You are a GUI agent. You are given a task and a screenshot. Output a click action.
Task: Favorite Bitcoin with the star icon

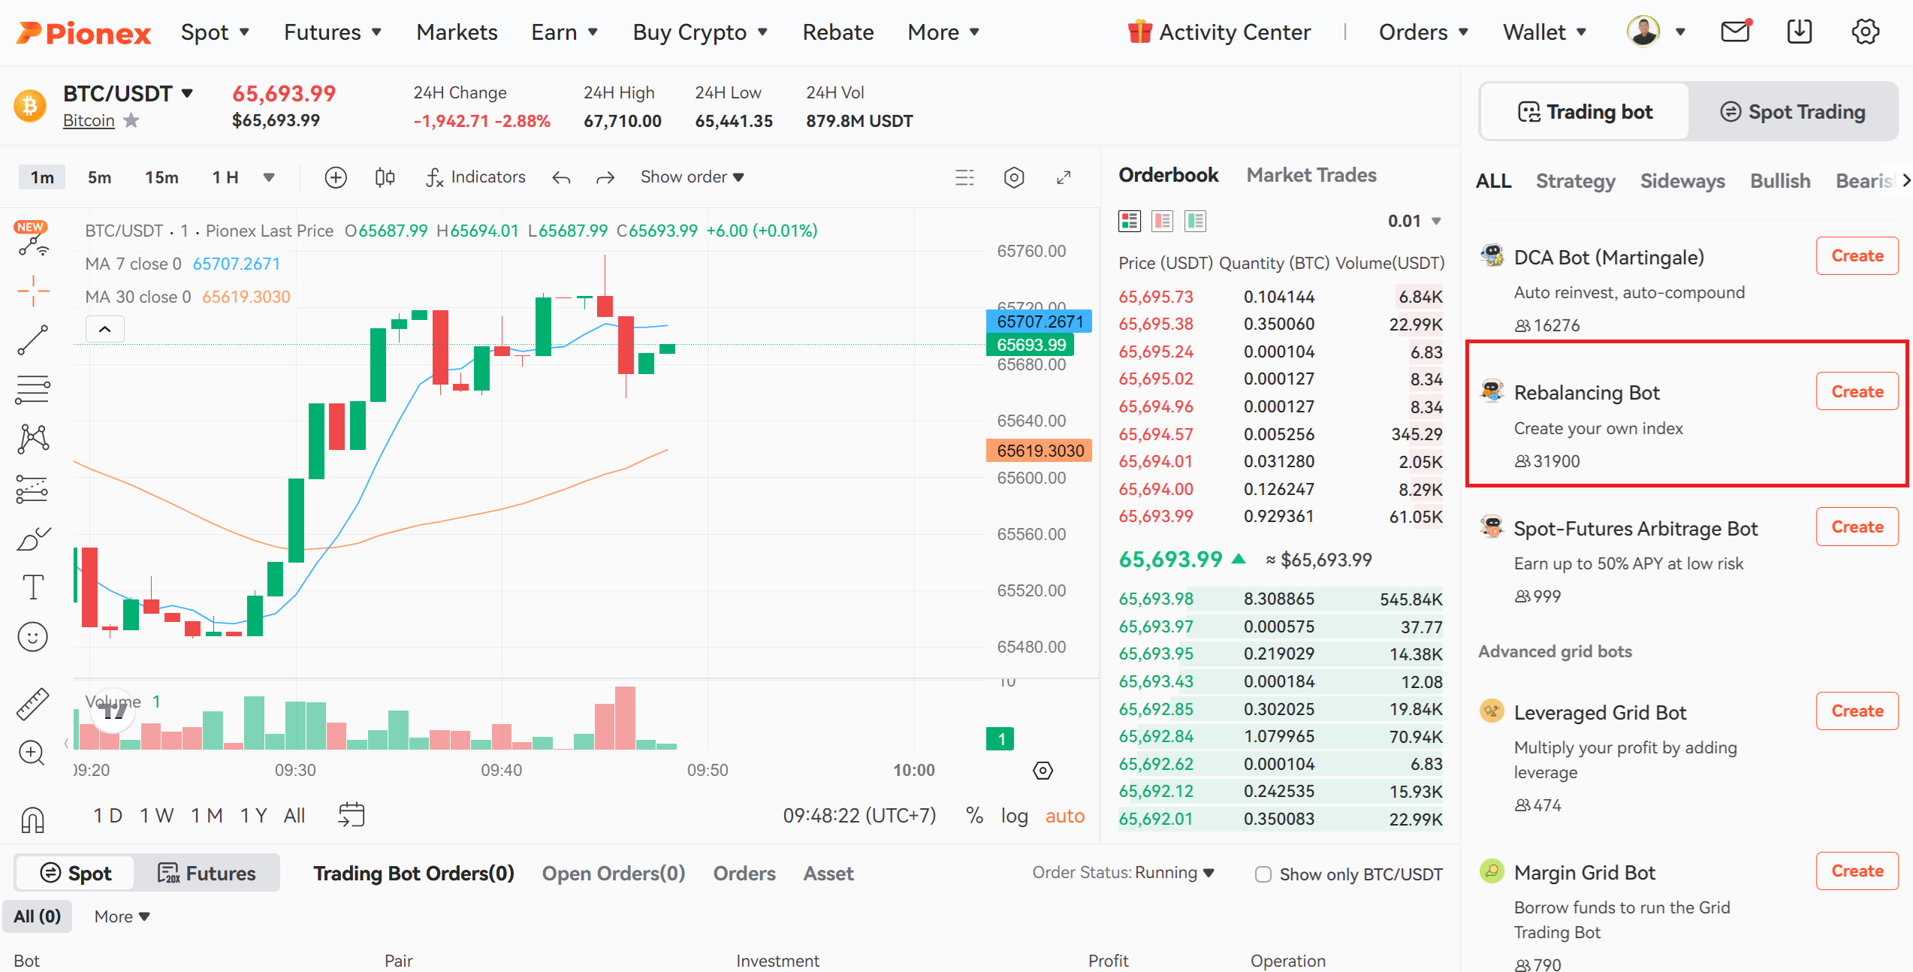point(131,120)
